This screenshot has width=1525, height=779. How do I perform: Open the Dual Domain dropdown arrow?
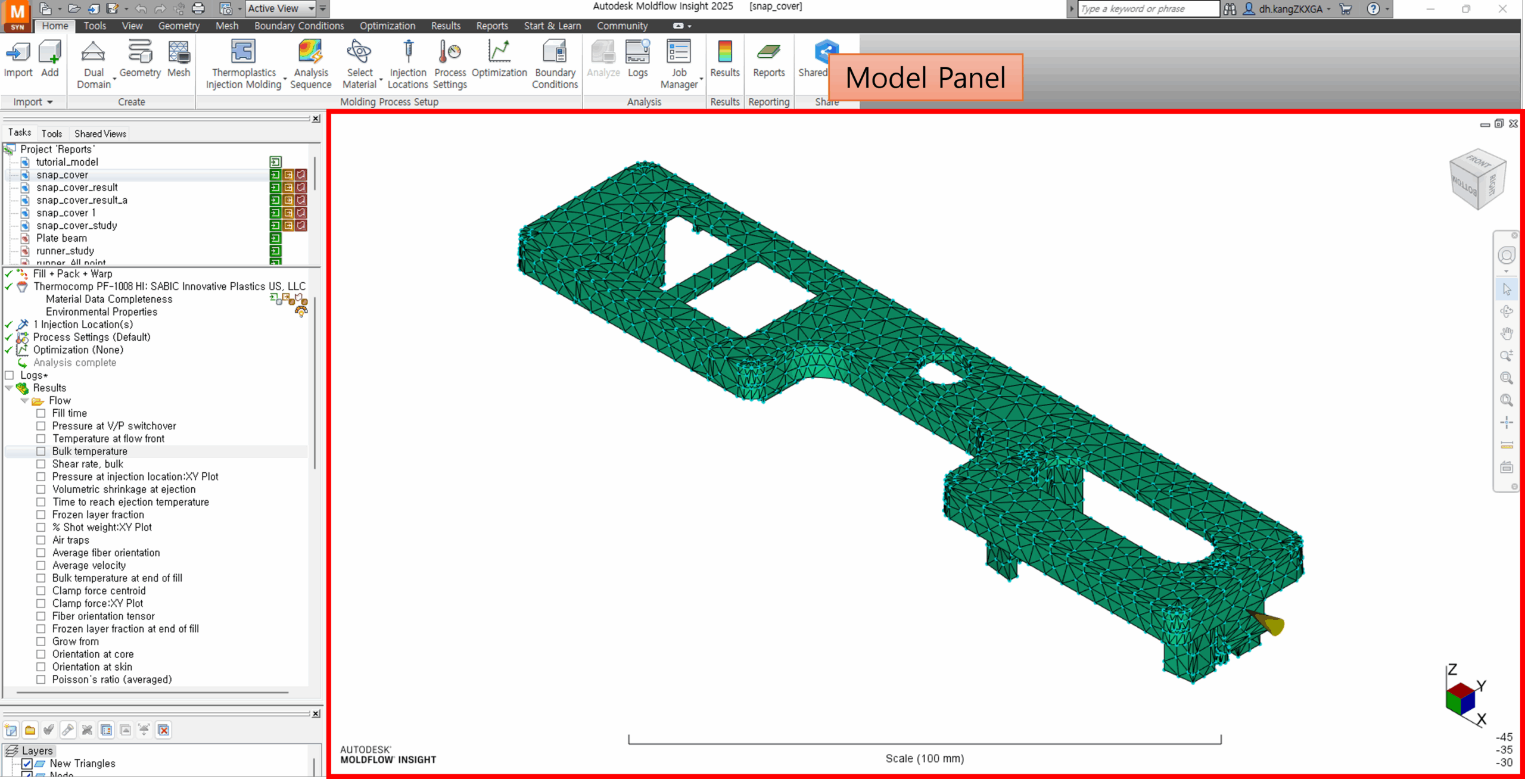pos(114,79)
